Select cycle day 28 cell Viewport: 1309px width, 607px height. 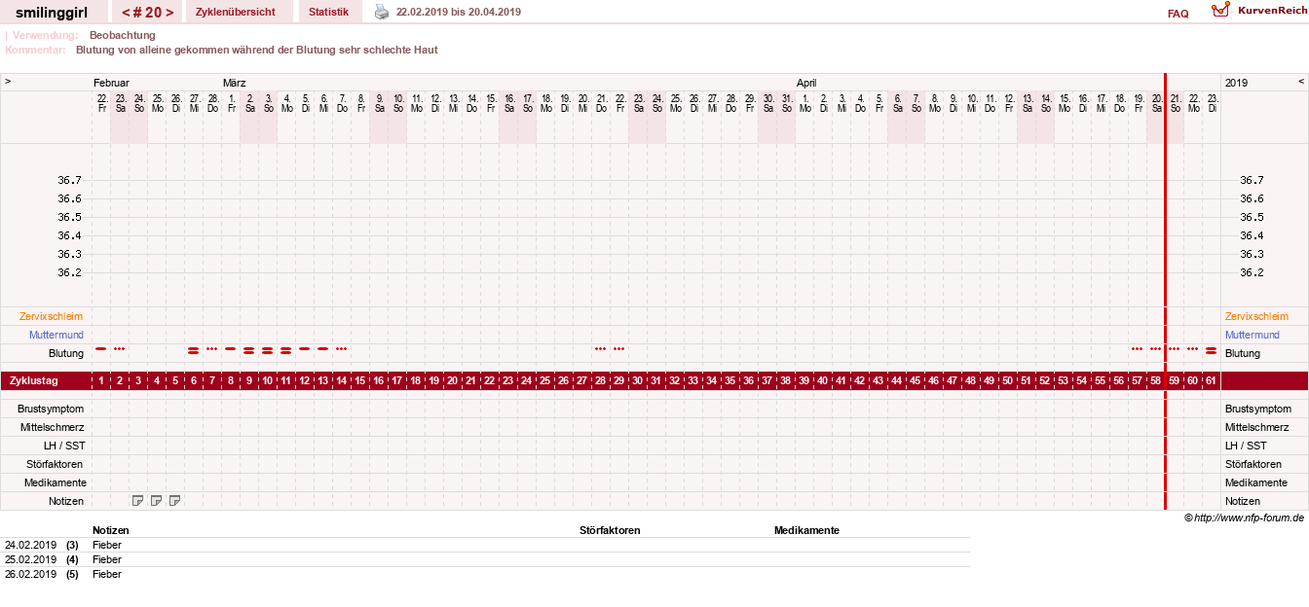click(x=601, y=380)
